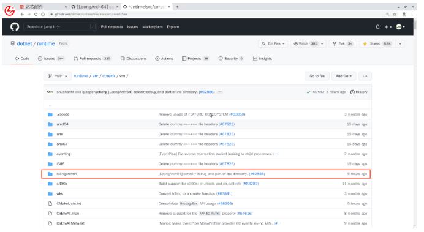Bookmark page with address bar star

(x=395, y=14)
